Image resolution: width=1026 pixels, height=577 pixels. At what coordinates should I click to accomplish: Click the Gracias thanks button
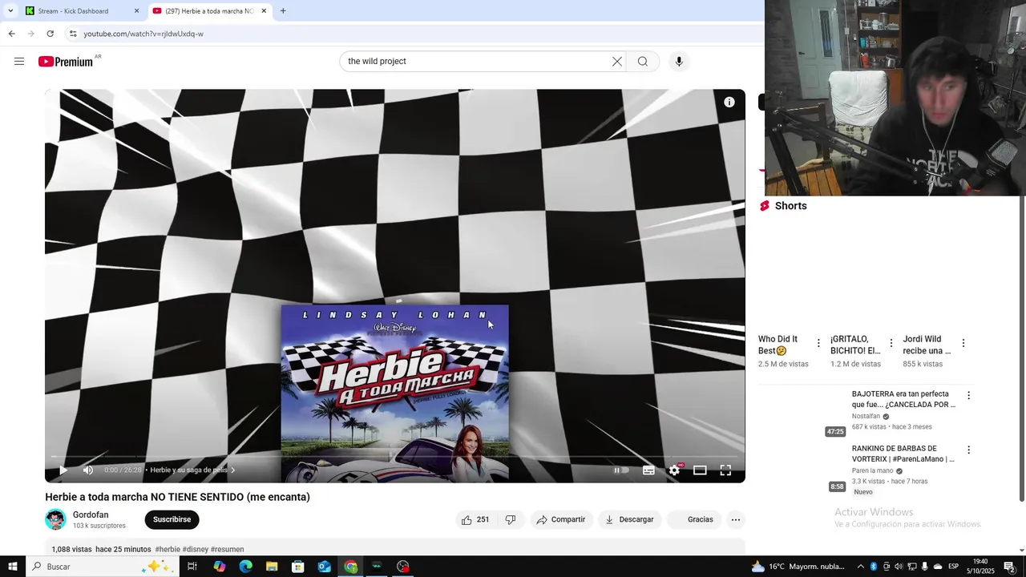(x=694, y=519)
